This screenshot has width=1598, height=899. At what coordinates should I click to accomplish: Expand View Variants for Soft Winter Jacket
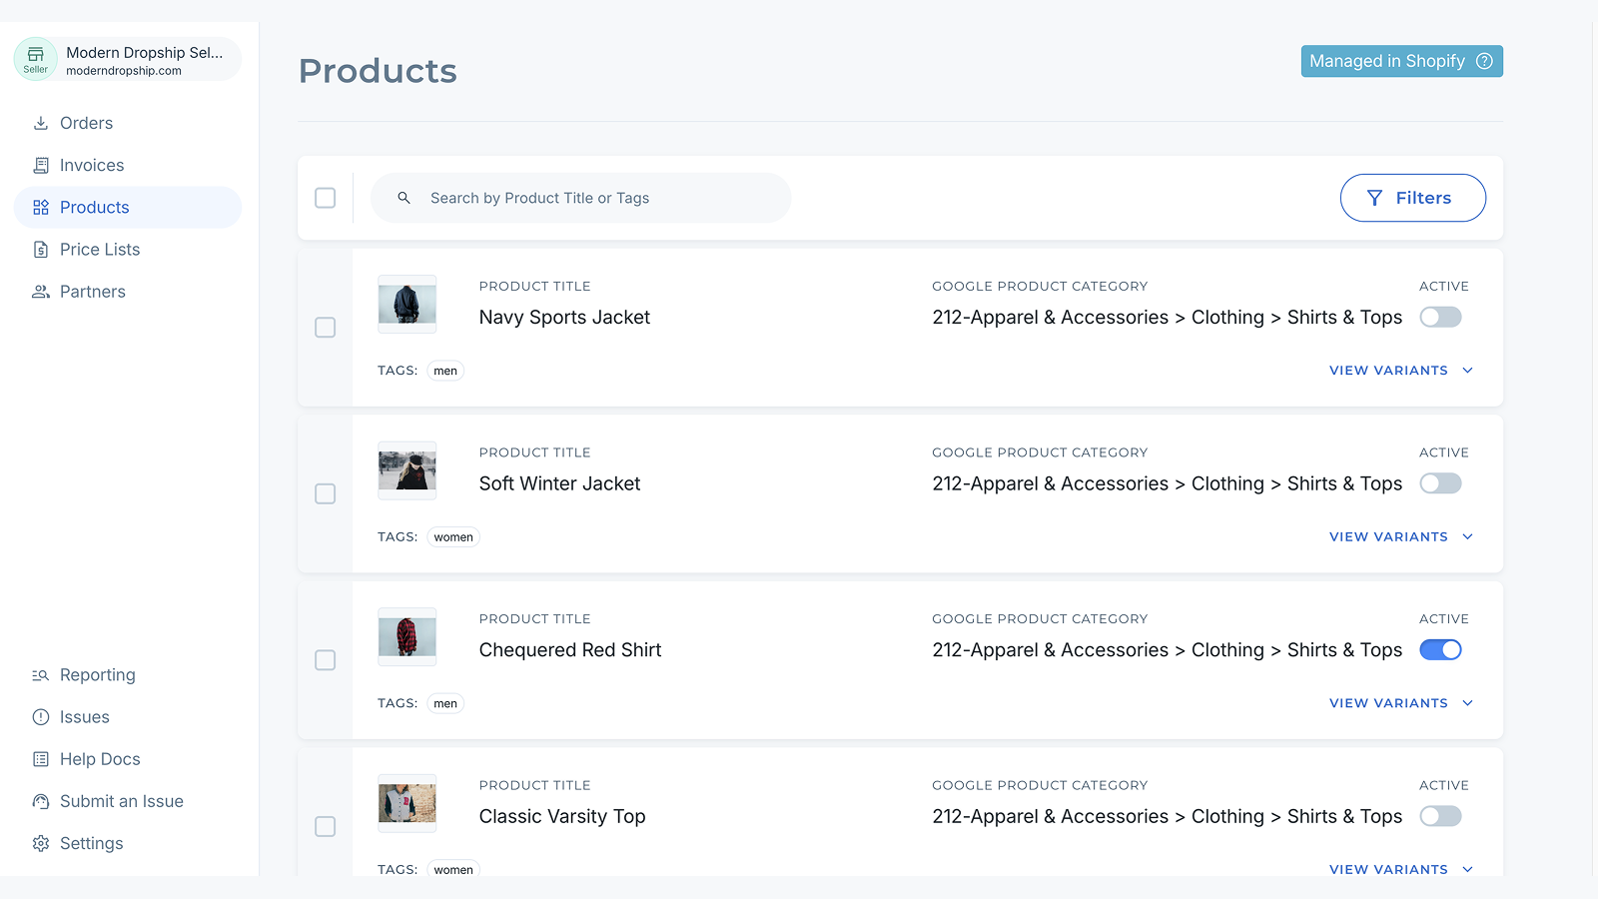1400,537
